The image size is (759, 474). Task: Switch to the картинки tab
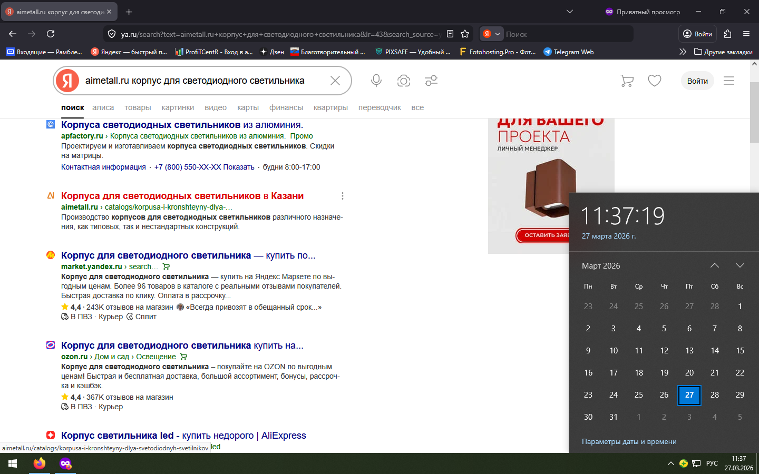[x=178, y=107]
